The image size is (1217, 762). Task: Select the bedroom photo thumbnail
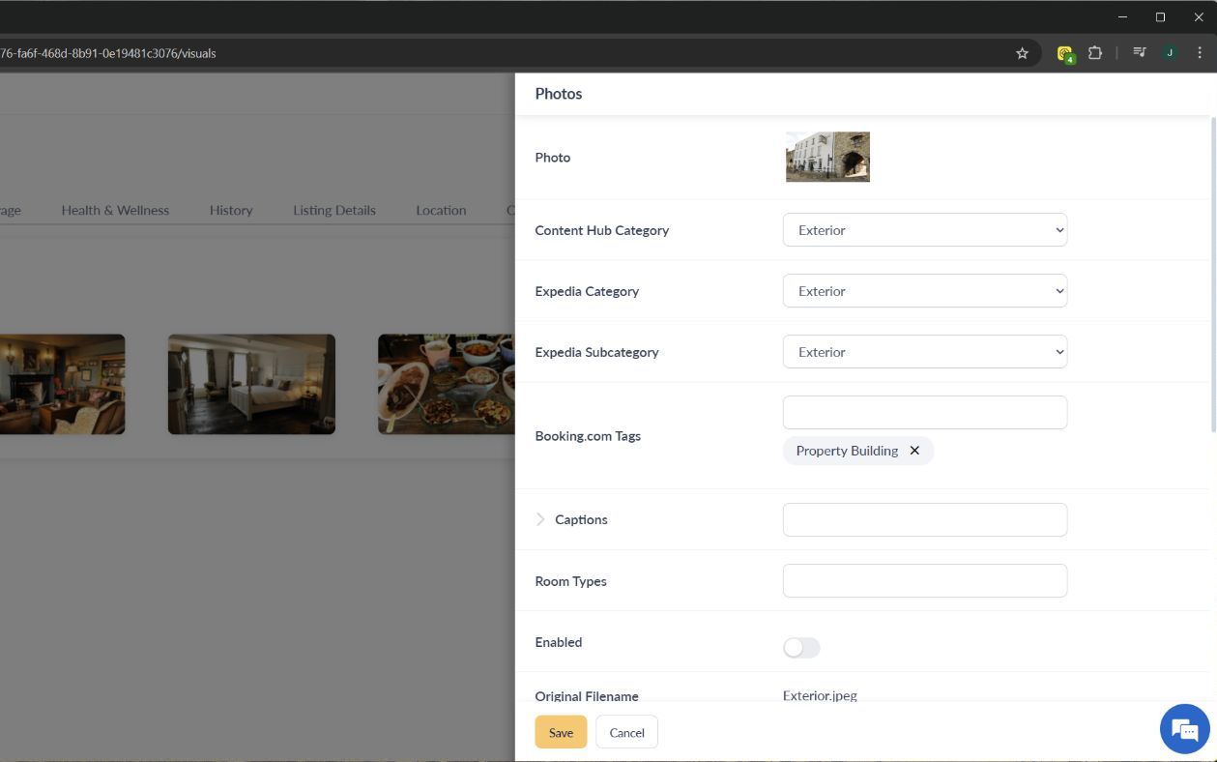(x=251, y=384)
